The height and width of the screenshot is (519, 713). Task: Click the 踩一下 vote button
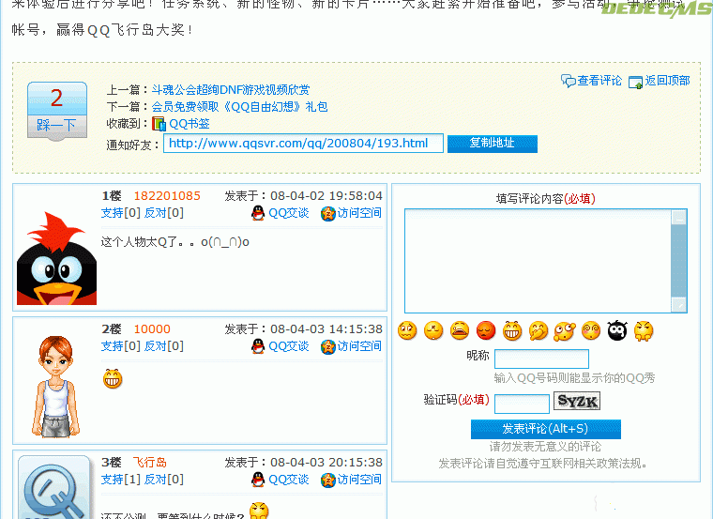click(x=57, y=126)
